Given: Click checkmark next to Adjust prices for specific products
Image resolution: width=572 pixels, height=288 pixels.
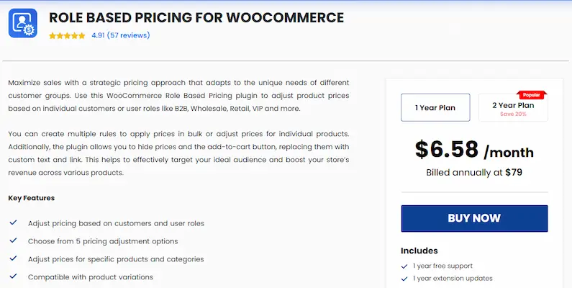Looking at the screenshot, I should coord(13,258).
